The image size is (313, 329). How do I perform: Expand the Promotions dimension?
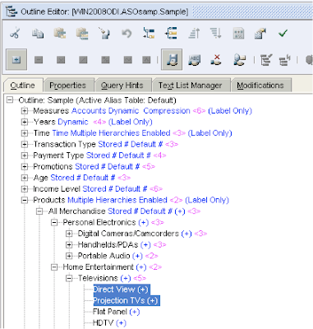tap(25, 167)
